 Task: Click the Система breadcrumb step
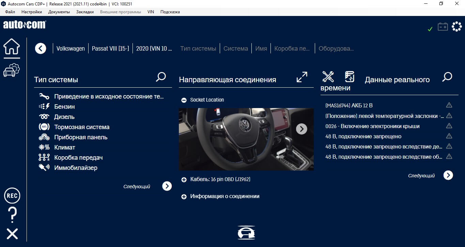pyautogui.click(x=236, y=49)
